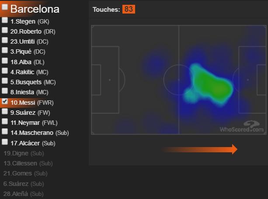Click the green heatmap hotspot on pitch
Viewport: 268px width, 199px height.
(x=212, y=85)
